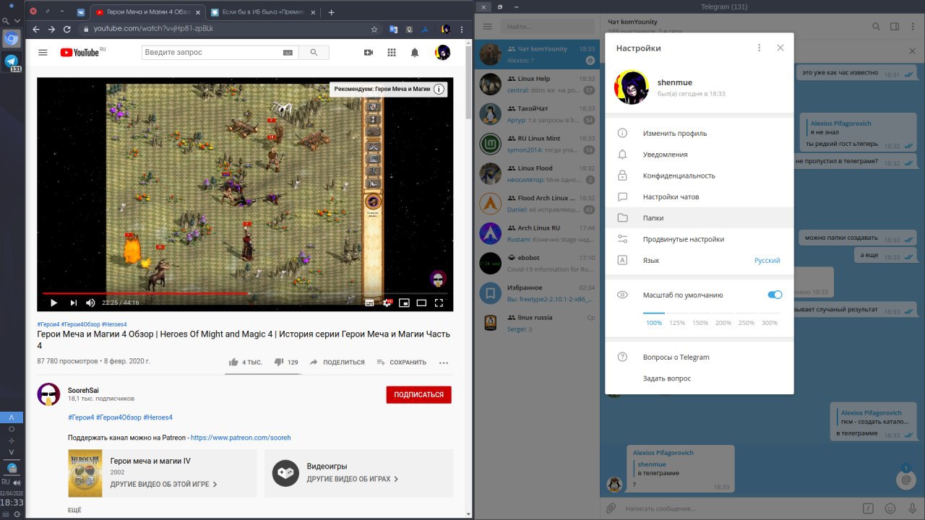Open the YouTube apps grid

pos(392,52)
